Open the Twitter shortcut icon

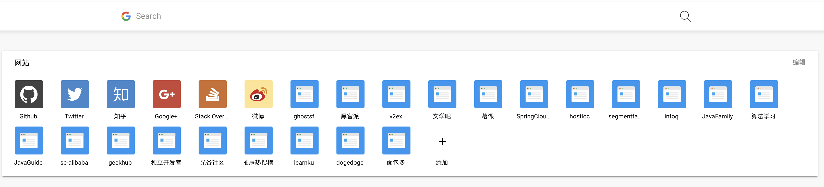tap(75, 94)
